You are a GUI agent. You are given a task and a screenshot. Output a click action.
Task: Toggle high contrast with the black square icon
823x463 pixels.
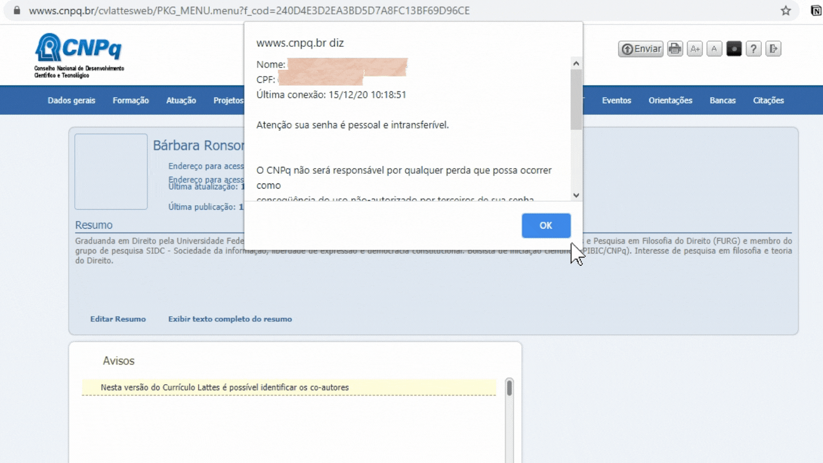734,49
